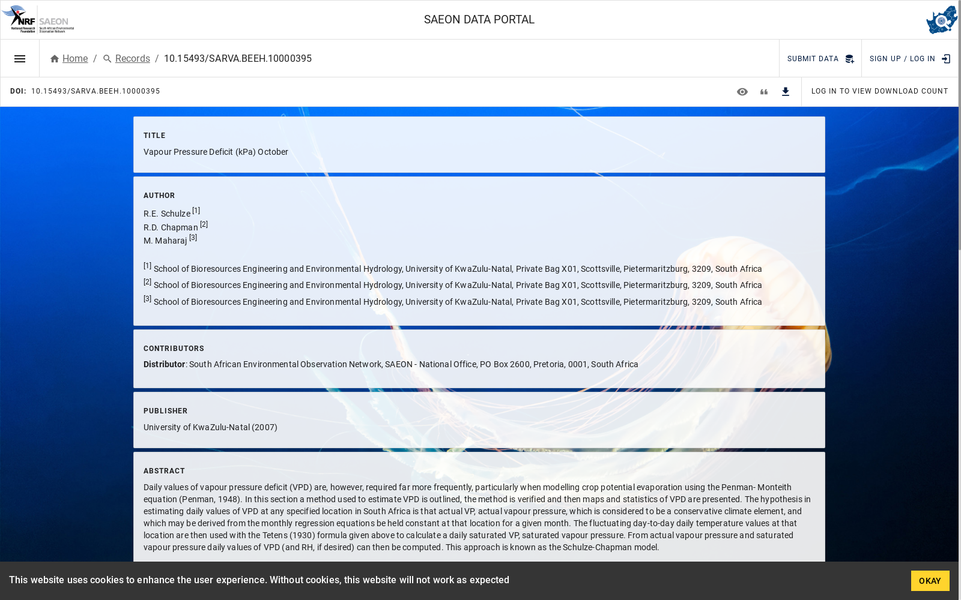Click the SAEON DATA PORTAL heading

click(x=479, y=20)
